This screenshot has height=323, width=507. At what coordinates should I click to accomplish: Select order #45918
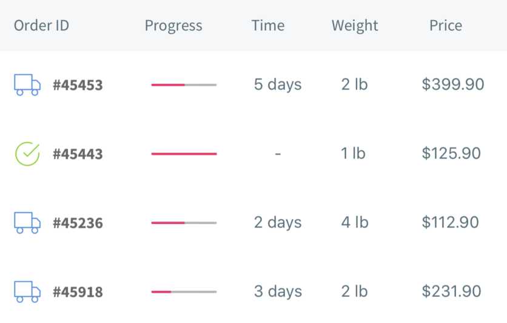[x=78, y=292]
